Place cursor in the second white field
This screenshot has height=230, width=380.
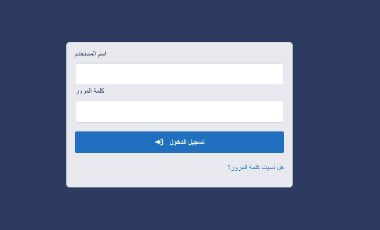click(x=179, y=111)
